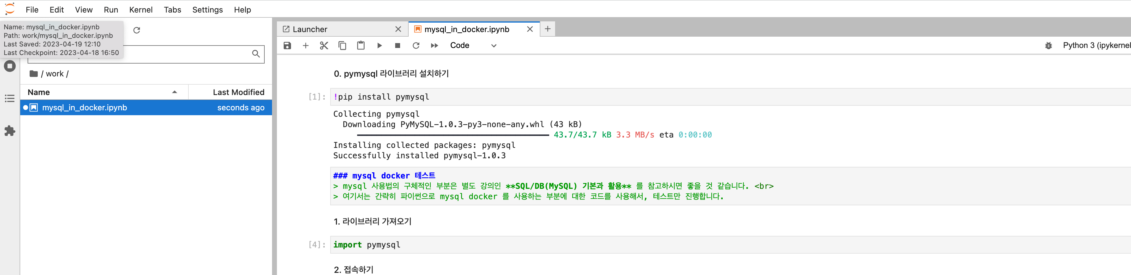Click the Name sort ascending arrow
This screenshot has width=1131, height=275.
pyautogui.click(x=174, y=92)
